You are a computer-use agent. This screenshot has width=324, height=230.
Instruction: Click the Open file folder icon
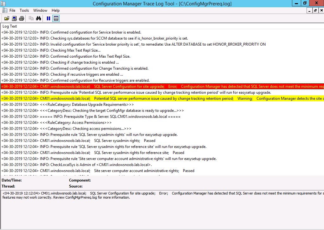point(7,19)
